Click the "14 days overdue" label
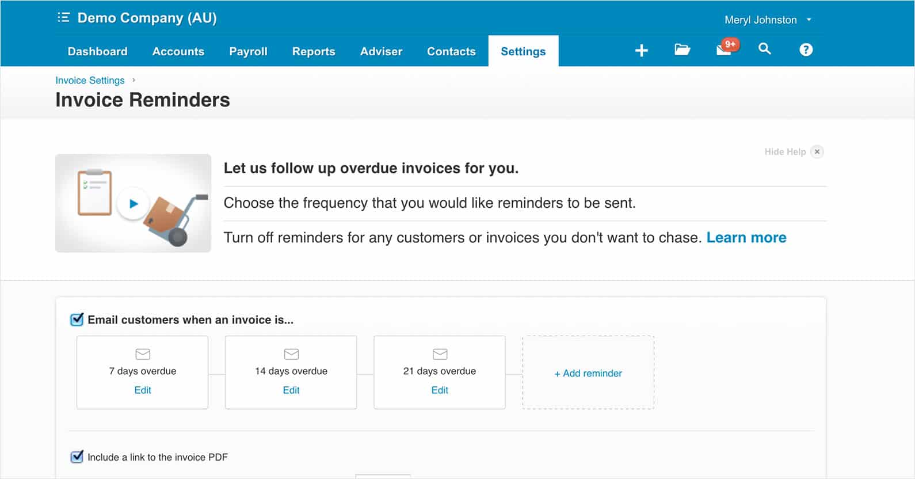 (291, 371)
